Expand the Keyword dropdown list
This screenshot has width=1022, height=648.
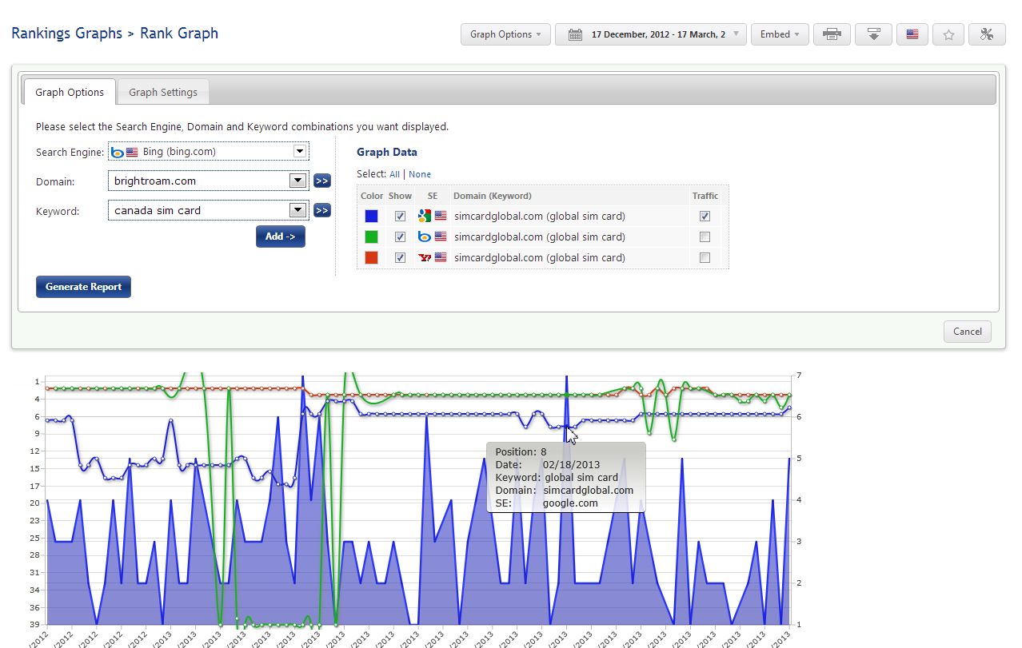(x=298, y=210)
